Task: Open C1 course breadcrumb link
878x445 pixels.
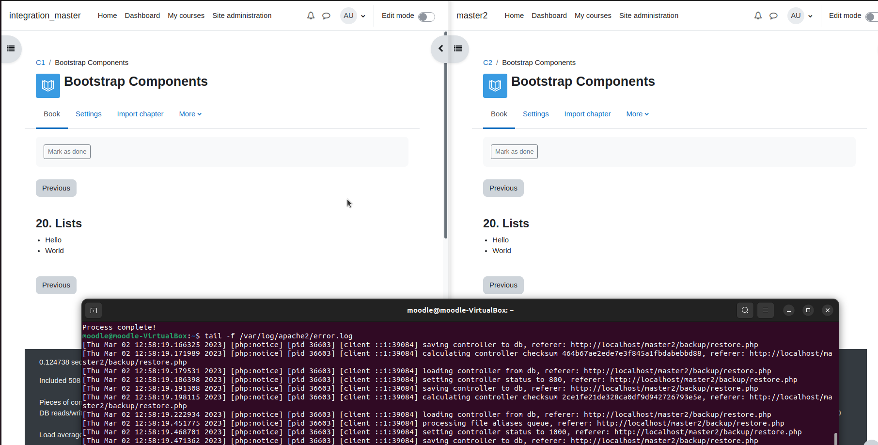Action: pyautogui.click(x=40, y=63)
